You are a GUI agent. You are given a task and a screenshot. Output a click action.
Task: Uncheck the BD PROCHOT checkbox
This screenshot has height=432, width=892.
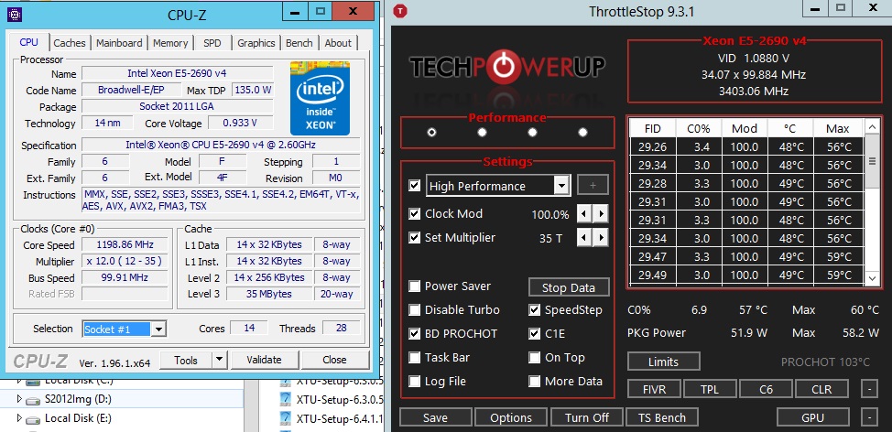[x=415, y=334]
